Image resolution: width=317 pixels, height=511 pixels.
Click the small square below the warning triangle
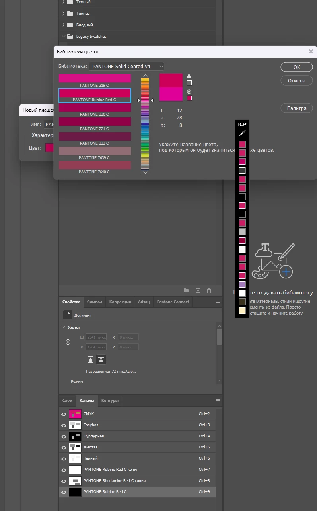pyautogui.click(x=189, y=83)
